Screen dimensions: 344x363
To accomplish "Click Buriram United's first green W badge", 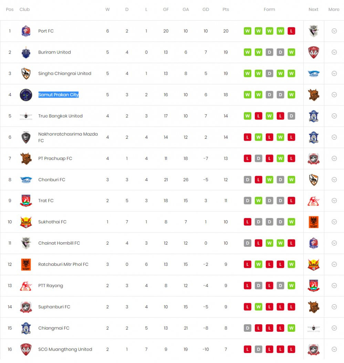I will click(x=248, y=52).
